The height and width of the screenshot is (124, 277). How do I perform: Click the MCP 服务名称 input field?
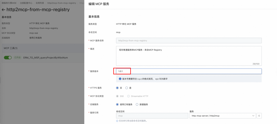pos(189,40)
